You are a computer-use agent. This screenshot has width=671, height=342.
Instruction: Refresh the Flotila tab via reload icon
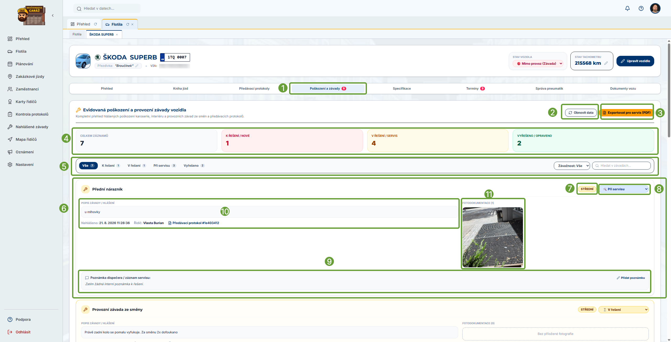(x=128, y=24)
